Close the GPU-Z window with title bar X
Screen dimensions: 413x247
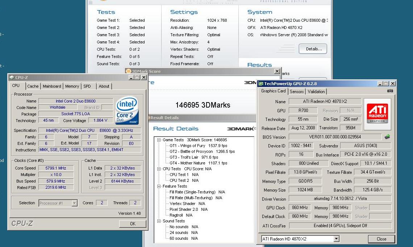pyautogui.click(x=393, y=83)
